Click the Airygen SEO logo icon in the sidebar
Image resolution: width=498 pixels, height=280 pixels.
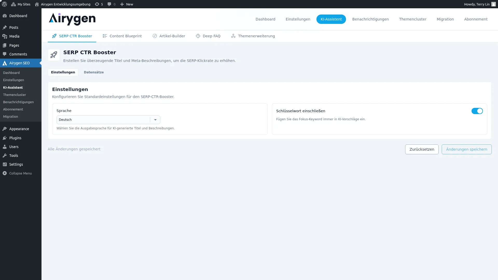point(5,63)
